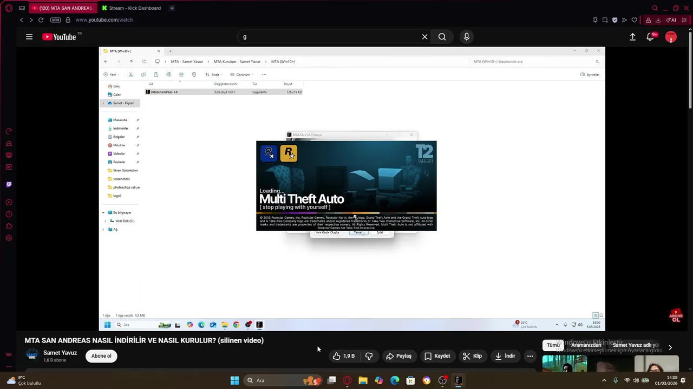This screenshot has height=389, width=693.
Task: Click the Kaydet save button
Action: [437, 356]
